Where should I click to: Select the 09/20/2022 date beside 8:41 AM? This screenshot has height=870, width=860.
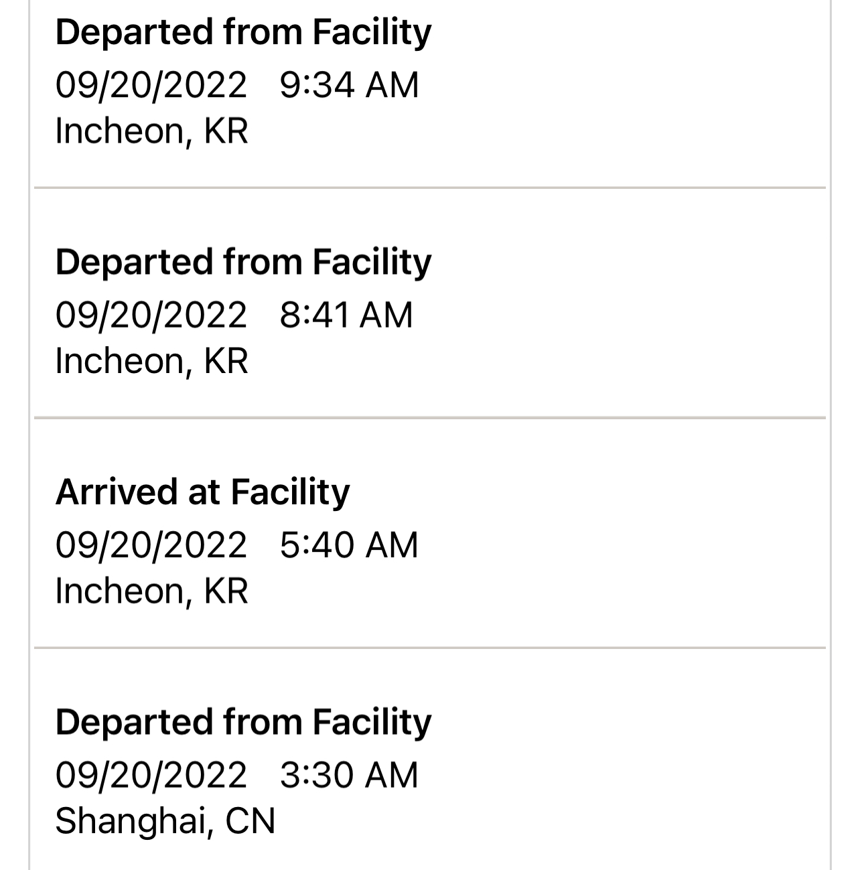151,315
